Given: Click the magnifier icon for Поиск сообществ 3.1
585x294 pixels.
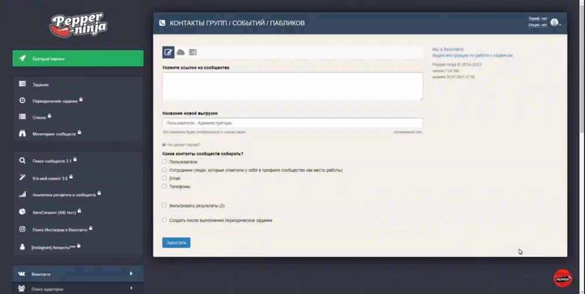Looking at the screenshot, I should (x=22, y=160).
